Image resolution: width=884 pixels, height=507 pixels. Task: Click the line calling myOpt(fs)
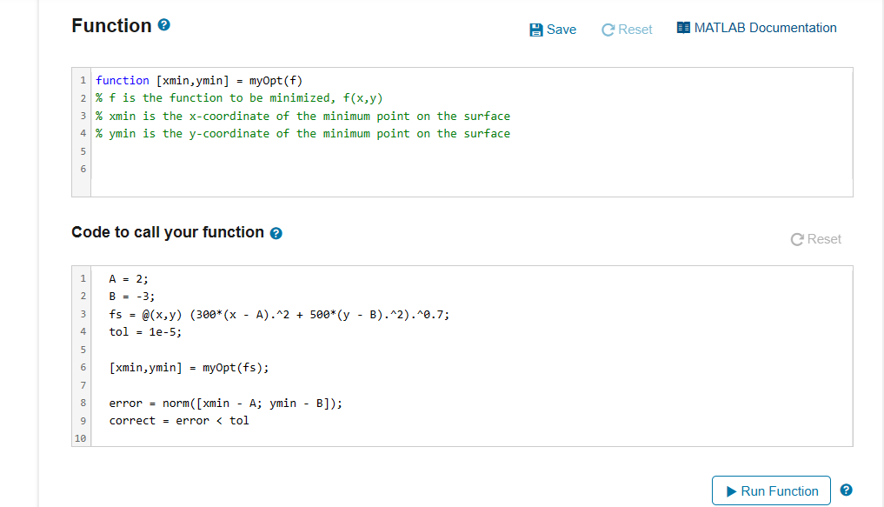pos(189,368)
